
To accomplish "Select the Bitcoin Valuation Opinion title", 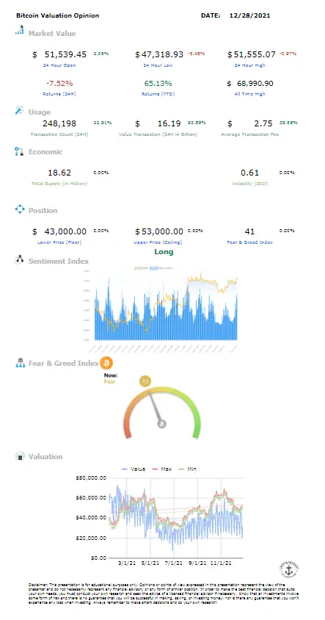I will point(58,16).
